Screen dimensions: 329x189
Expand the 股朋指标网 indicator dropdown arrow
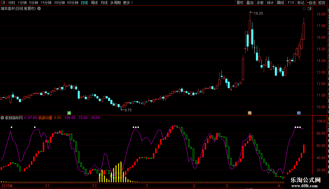[x=2, y=118]
